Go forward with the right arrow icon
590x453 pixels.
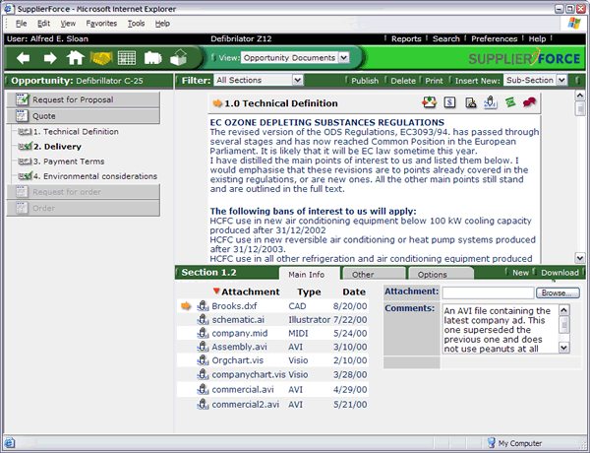(50, 58)
